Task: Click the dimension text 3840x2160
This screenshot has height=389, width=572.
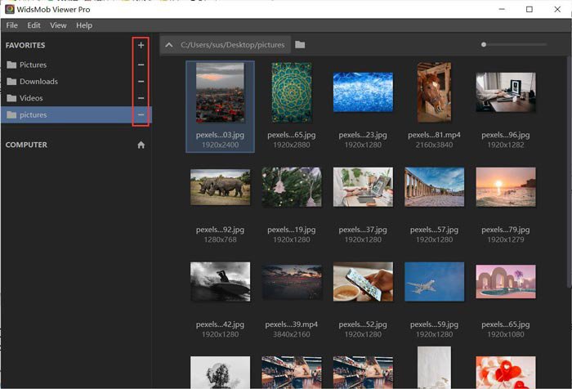Action: click(x=292, y=334)
